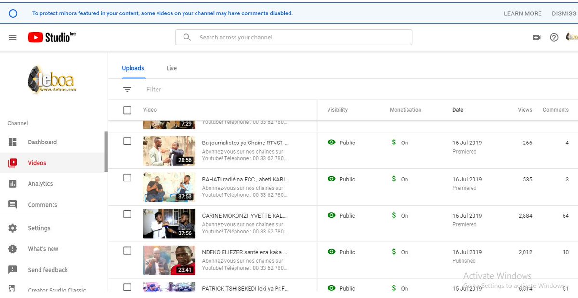Toggle visibility eye of NDEKO ELIEZER video
The height and width of the screenshot is (298, 578).
tap(331, 252)
